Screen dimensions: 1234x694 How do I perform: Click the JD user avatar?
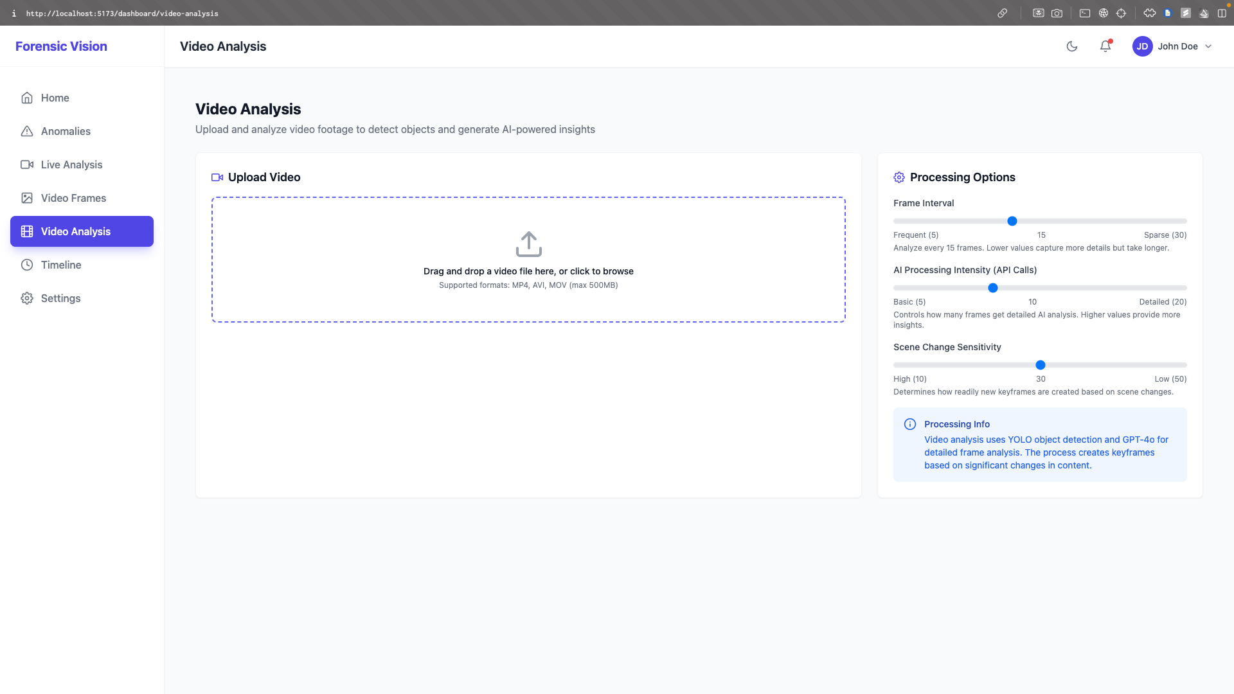(1142, 46)
